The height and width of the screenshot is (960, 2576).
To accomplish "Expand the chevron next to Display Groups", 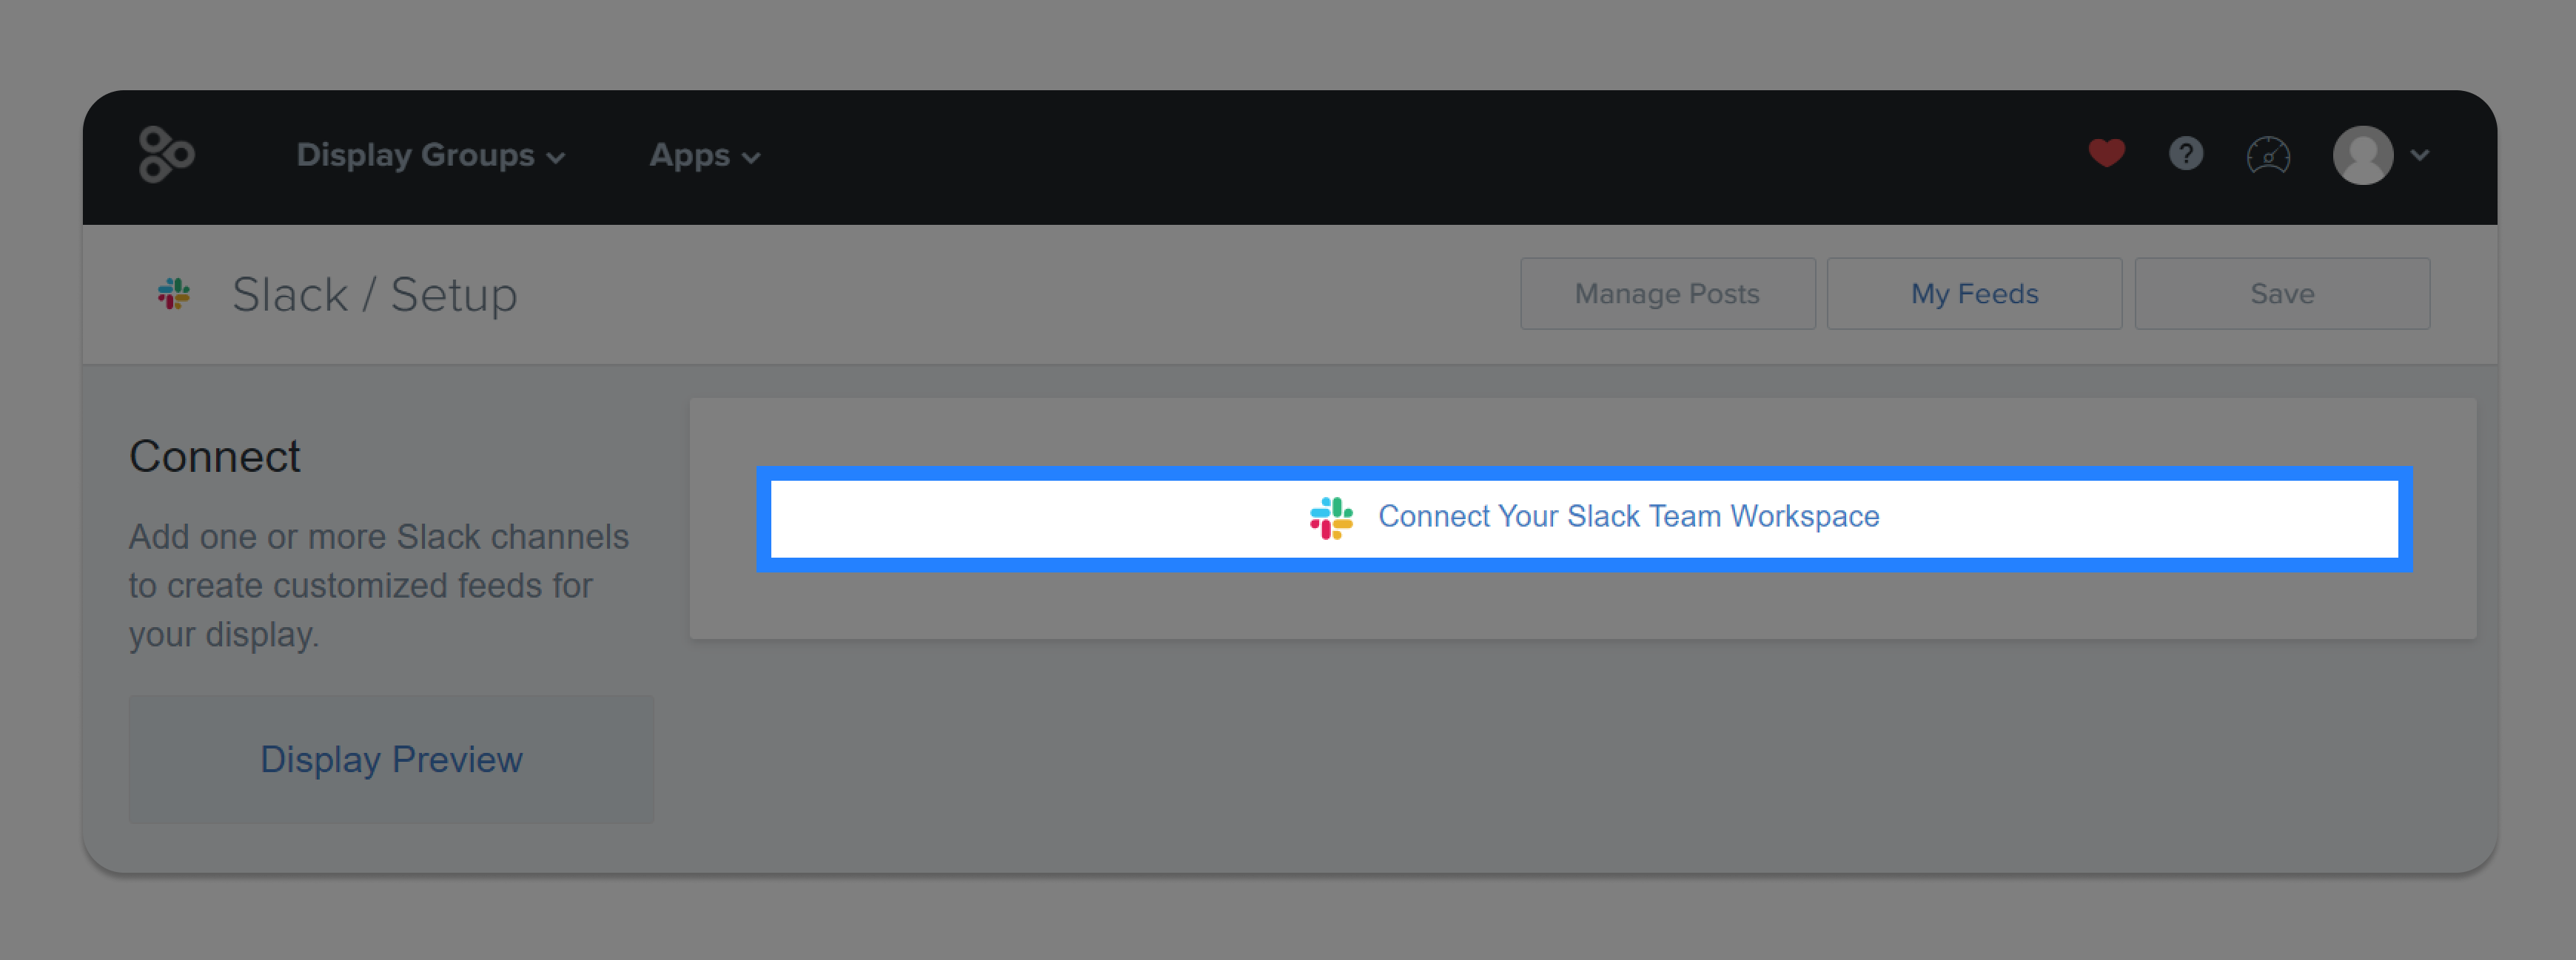I will (x=556, y=158).
